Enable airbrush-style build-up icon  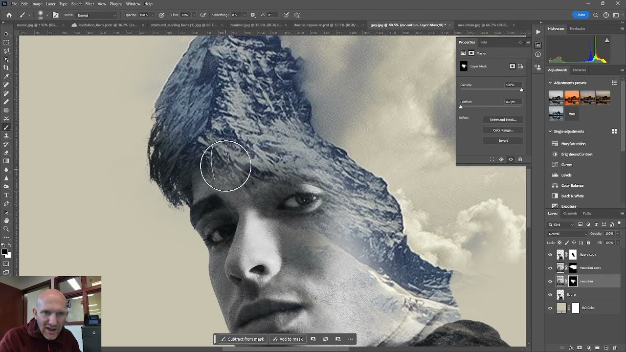coord(203,15)
